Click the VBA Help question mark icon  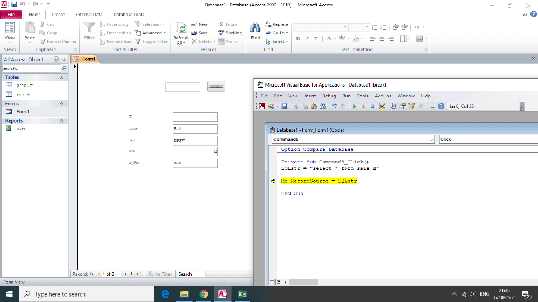point(441,106)
